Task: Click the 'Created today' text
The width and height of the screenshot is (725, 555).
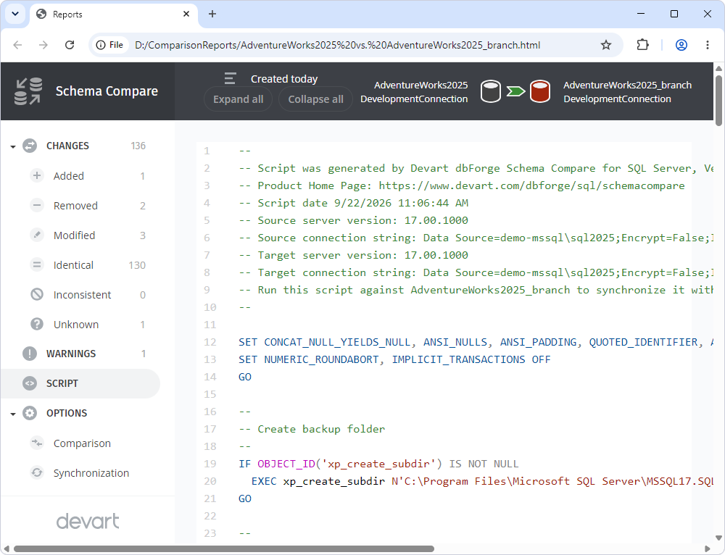Action: coord(284,79)
